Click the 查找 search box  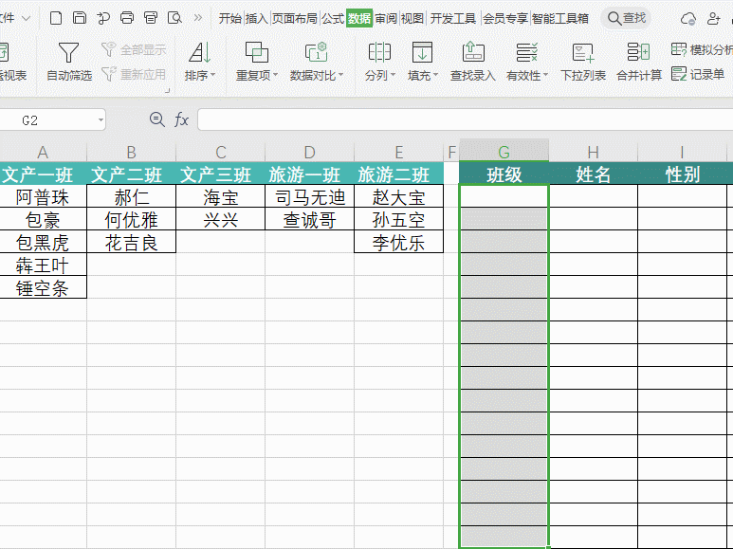626,18
